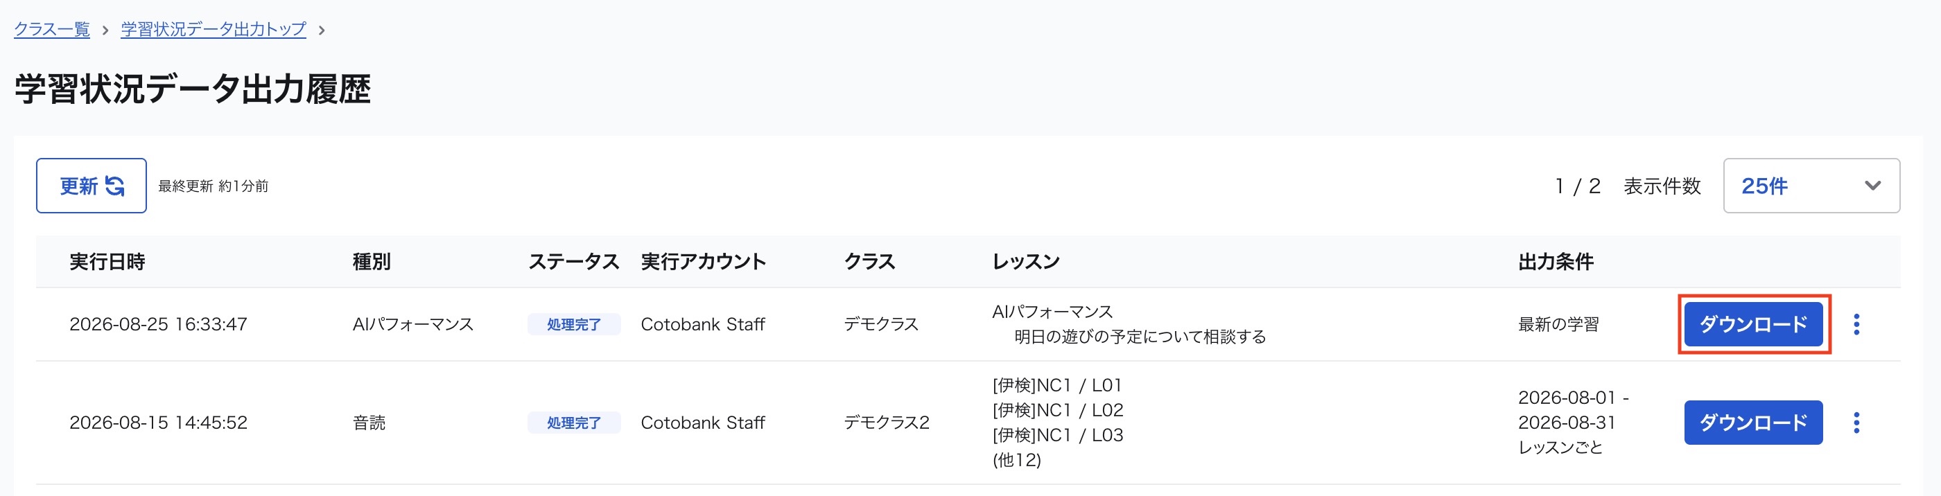This screenshot has height=496, width=1941.
Task: Download the 2026-08-15 音読 export
Action: pyautogui.click(x=1753, y=423)
